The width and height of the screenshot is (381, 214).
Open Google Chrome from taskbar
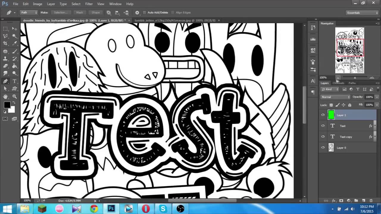94,209
